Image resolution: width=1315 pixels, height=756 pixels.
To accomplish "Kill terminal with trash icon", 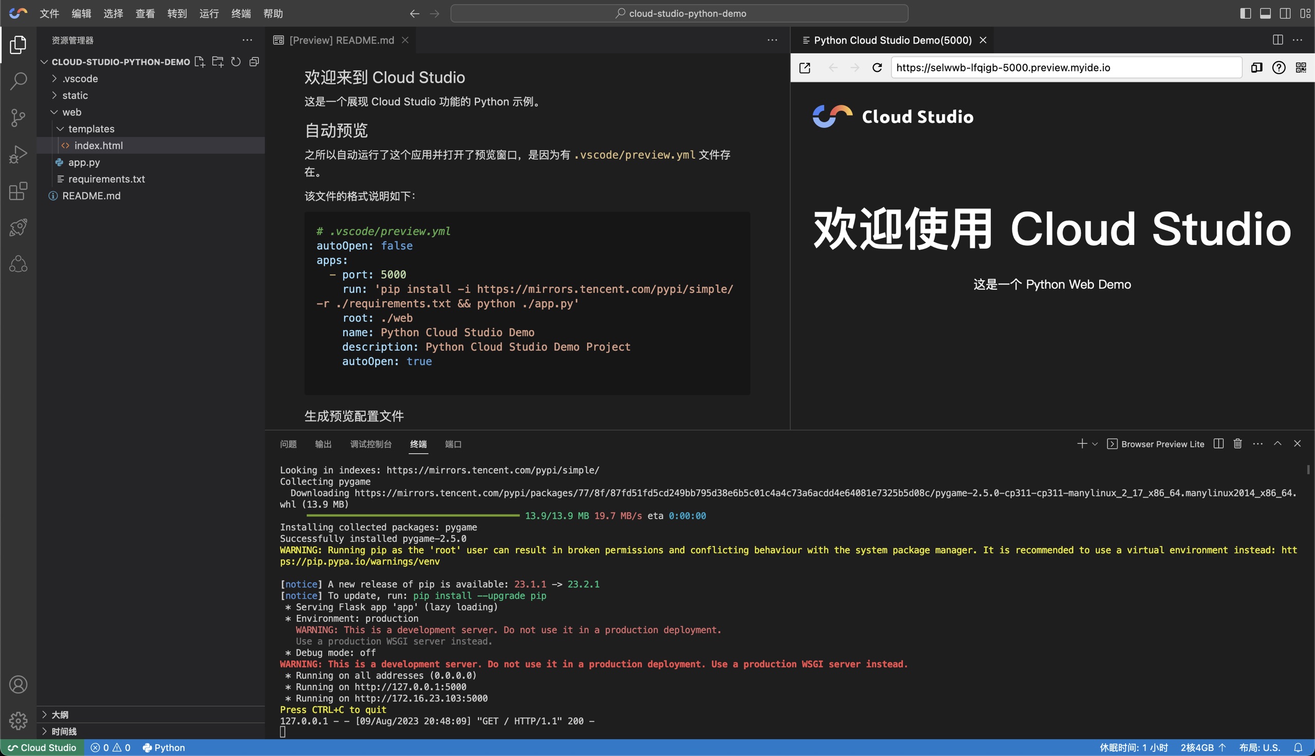I will tap(1237, 443).
